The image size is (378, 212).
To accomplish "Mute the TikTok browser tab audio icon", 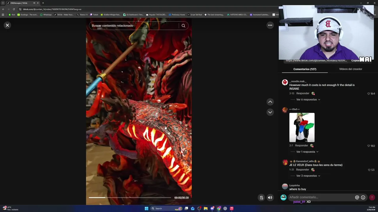I will coord(34,3).
